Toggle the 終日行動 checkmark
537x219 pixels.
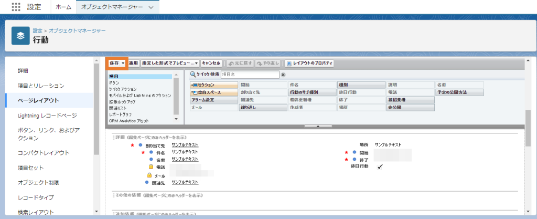click(x=380, y=166)
